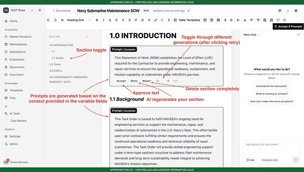
Task: Open the New chat dropdown
Action: [251, 35]
